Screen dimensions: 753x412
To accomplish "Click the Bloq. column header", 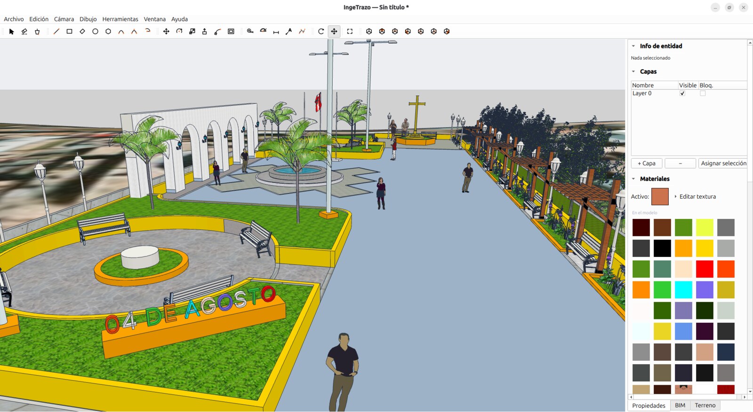I will (x=723, y=86).
